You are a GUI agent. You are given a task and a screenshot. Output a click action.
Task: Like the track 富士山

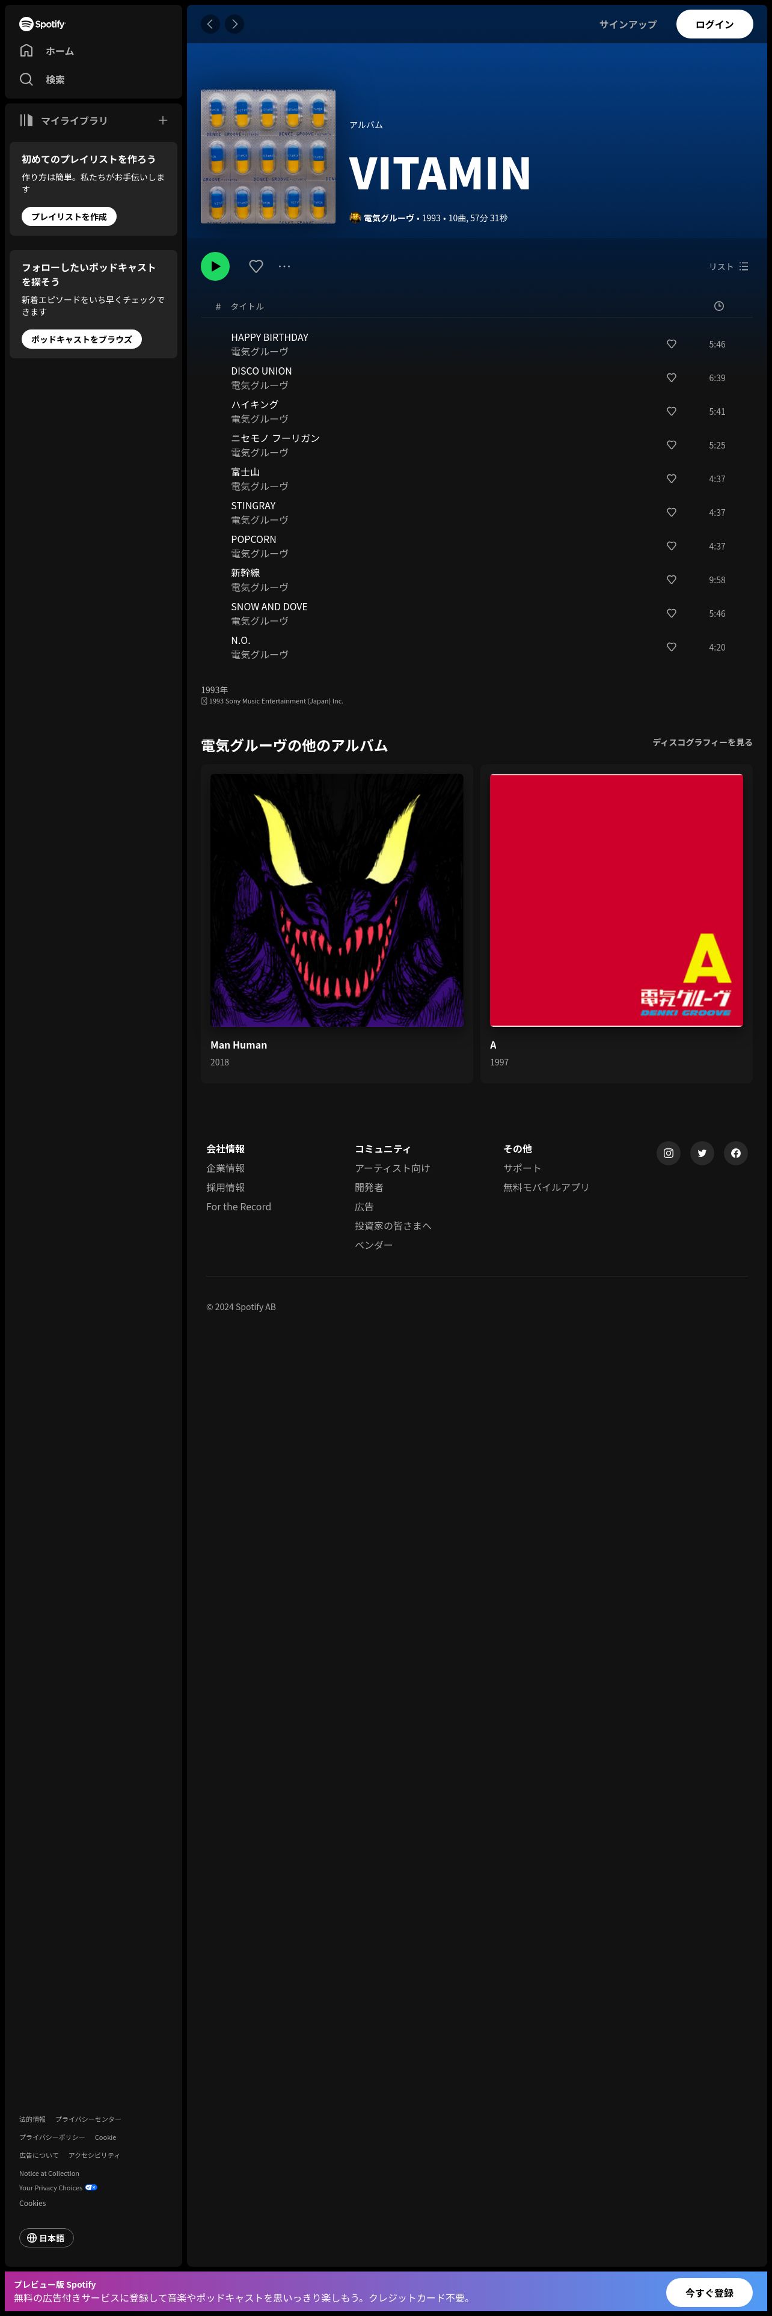click(x=672, y=479)
